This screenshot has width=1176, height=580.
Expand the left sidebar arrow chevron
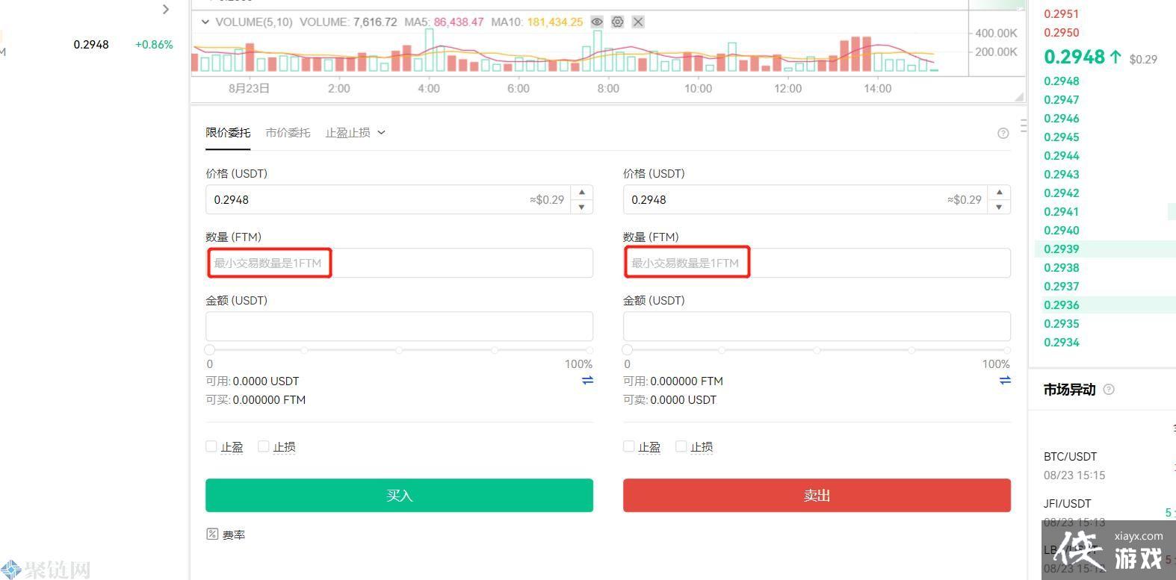point(166,10)
